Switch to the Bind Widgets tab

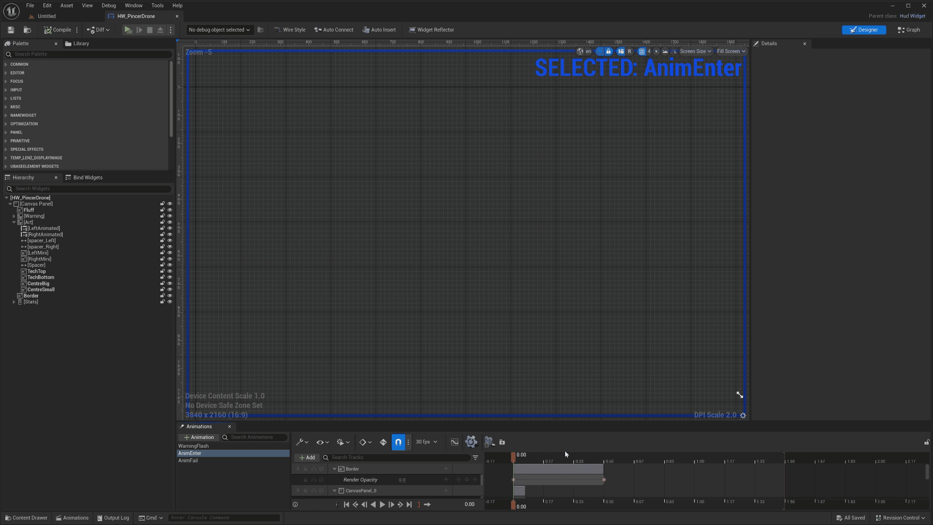pos(84,177)
